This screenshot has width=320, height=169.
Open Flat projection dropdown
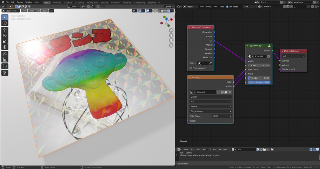click(x=210, y=101)
